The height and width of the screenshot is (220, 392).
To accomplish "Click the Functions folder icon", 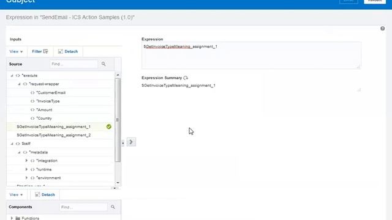I will click(x=18, y=218).
